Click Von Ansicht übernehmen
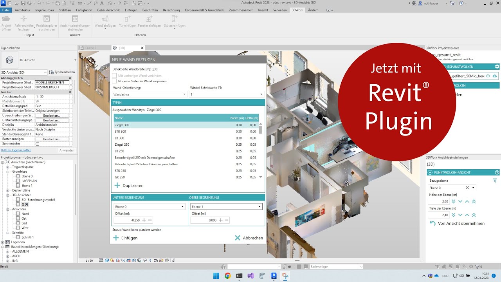This screenshot has height=282, width=501. [x=457, y=223]
